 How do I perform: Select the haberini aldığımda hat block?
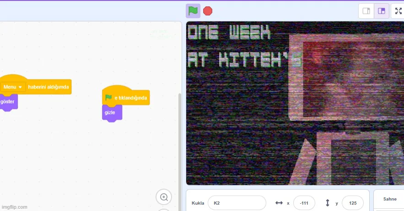[x=48, y=87]
